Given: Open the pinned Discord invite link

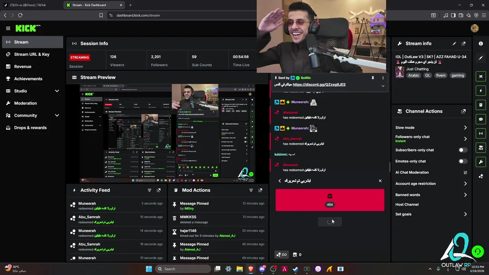Looking at the screenshot, I should click(x=319, y=85).
